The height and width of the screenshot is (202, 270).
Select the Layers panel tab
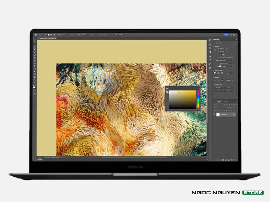coord(219,101)
